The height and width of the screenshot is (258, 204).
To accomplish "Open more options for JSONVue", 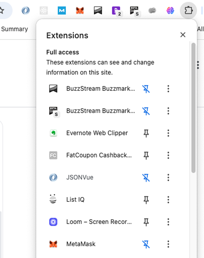I will click(x=168, y=177).
